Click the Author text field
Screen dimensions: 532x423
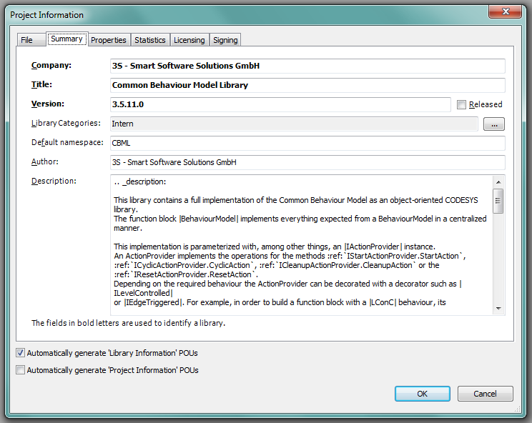click(307, 162)
